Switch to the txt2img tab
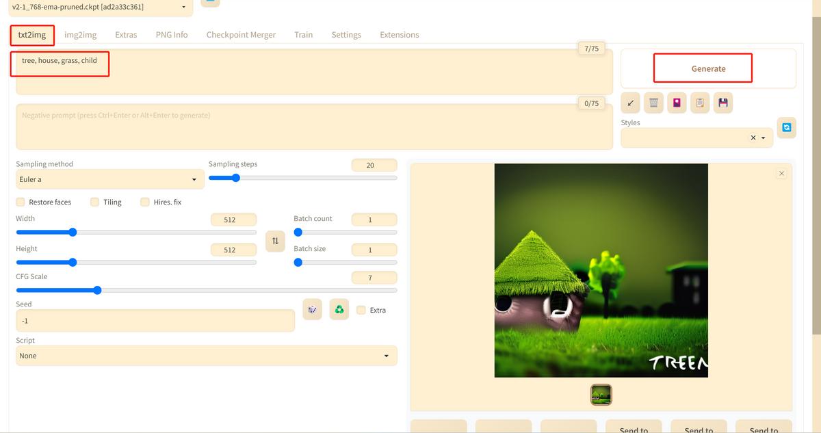821x433 pixels. tap(32, 35)
